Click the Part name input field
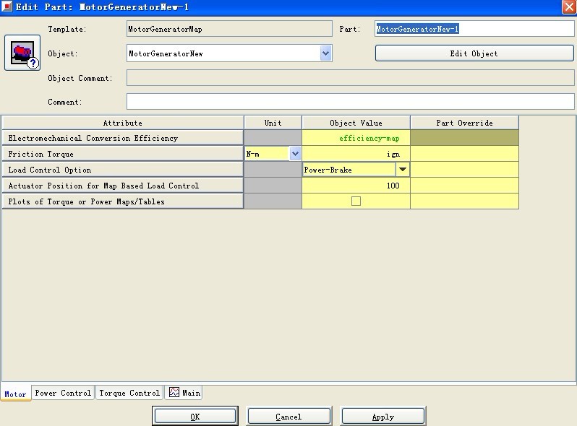The width and height of the screenshot is (577, 426). click(474, 30)
